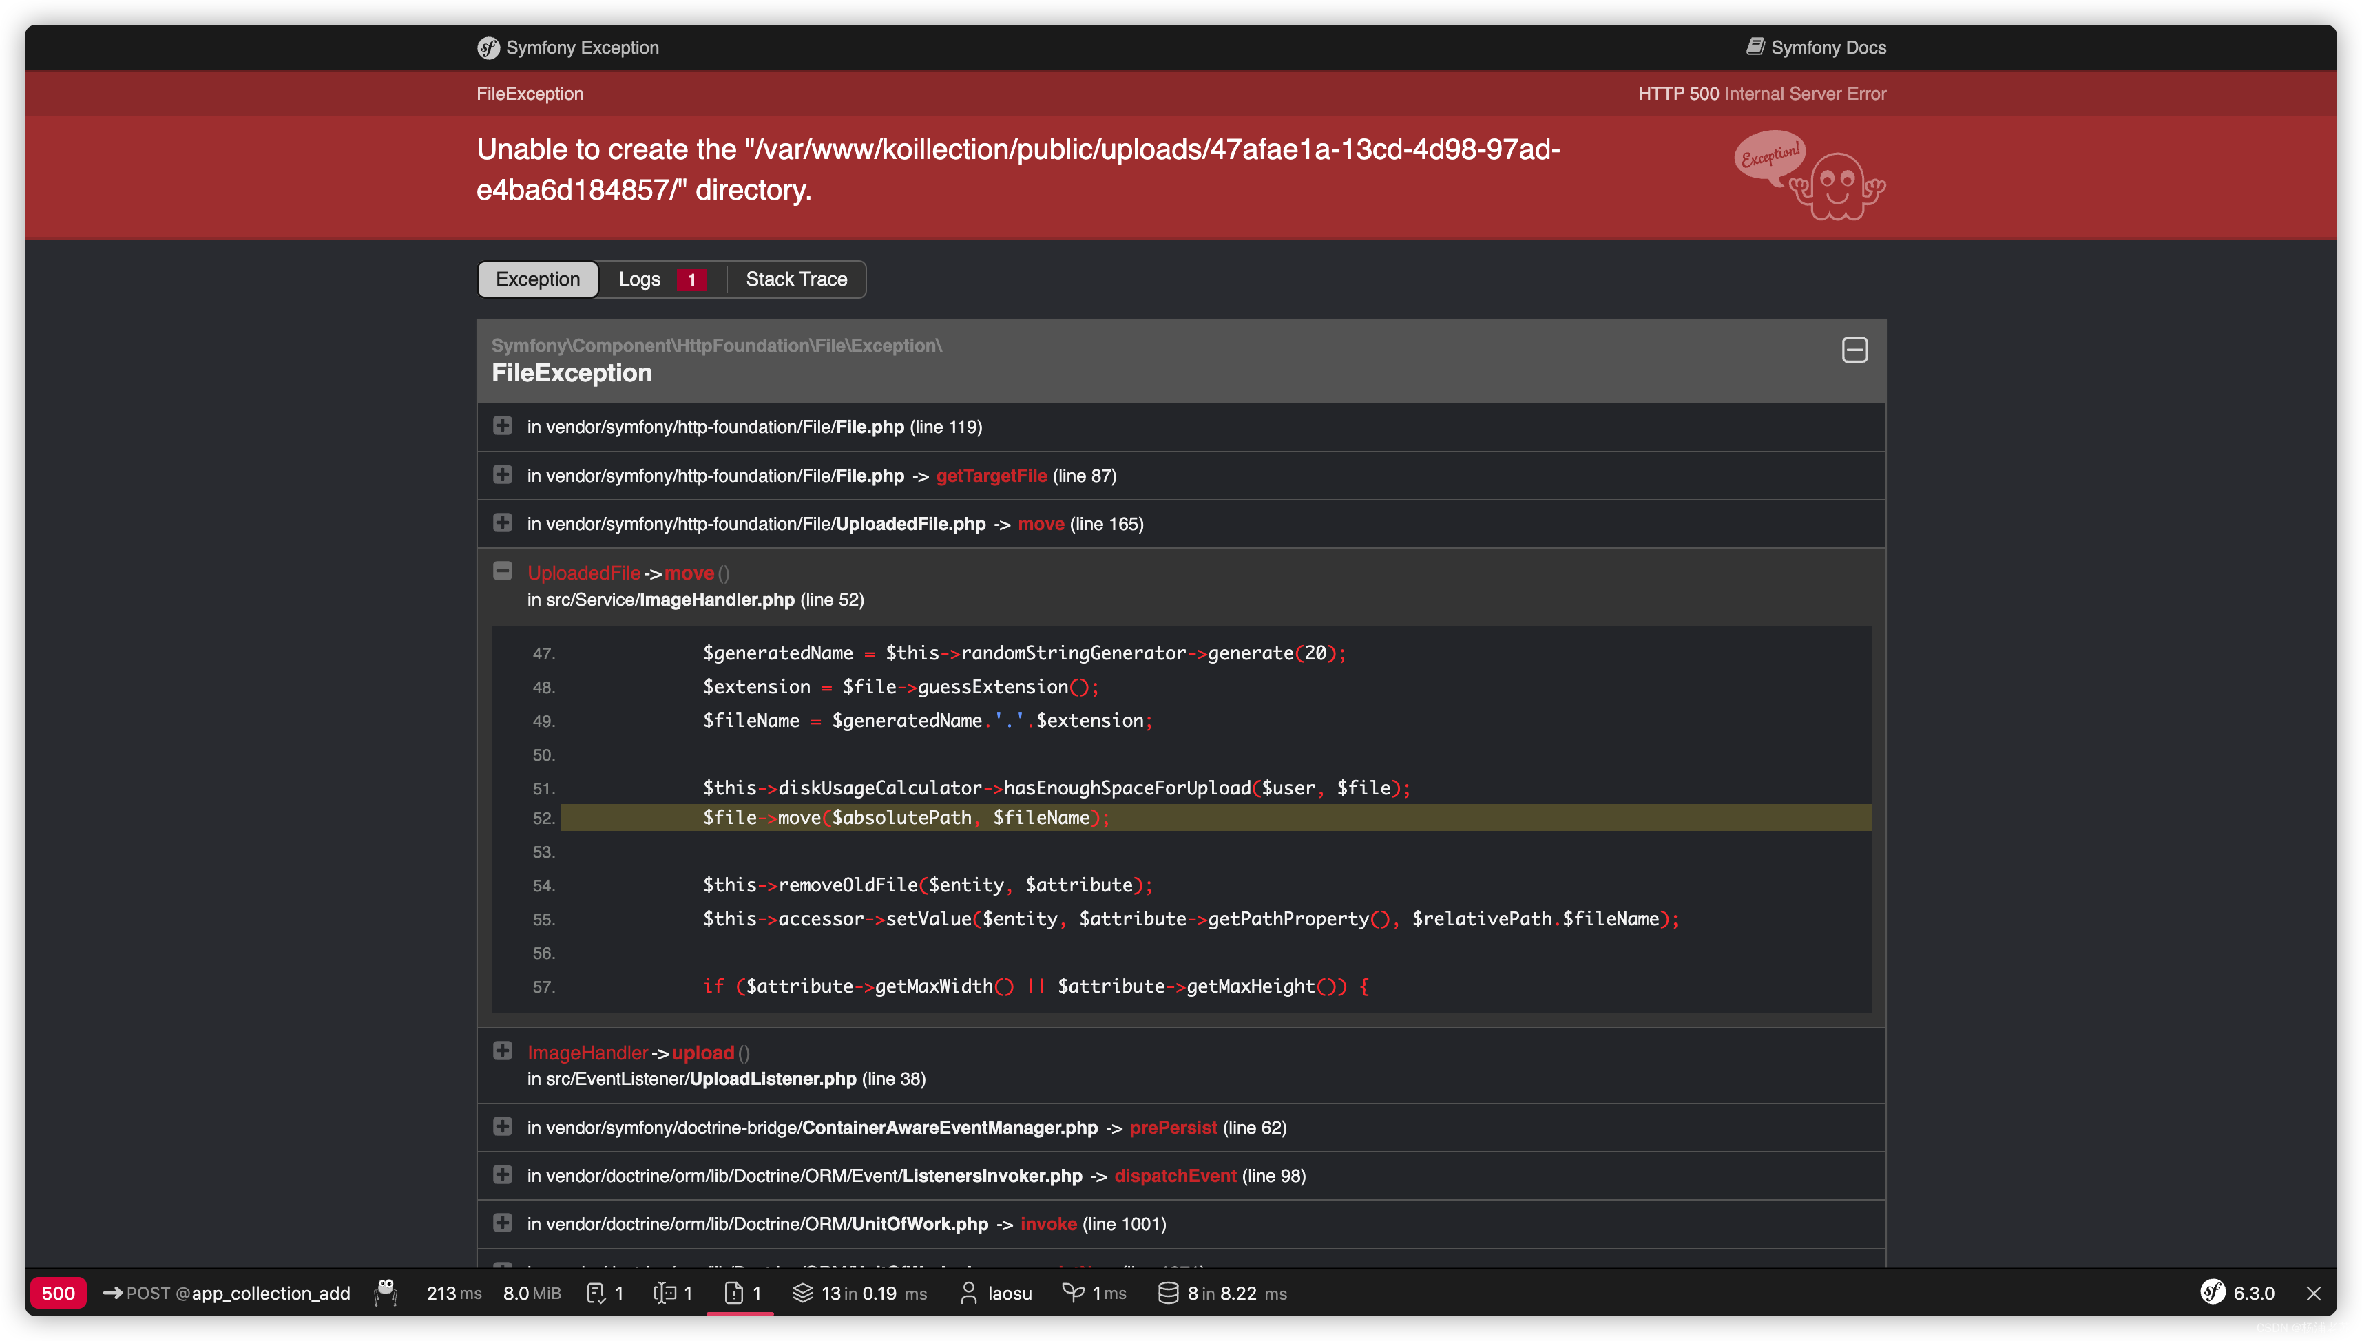Image resolution: width=2362 pixels, height=1341 pixels.
Task: Switch to the Stack Trace tab
Action: point(796,279)
